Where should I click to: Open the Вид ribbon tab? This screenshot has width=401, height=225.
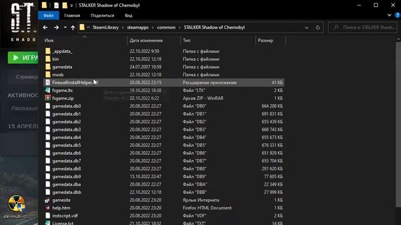(128, 16)
